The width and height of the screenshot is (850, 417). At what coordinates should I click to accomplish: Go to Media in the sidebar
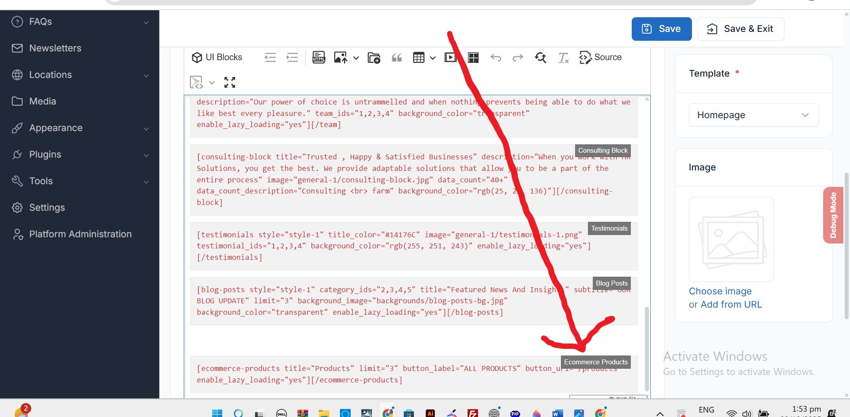[42, 101]
